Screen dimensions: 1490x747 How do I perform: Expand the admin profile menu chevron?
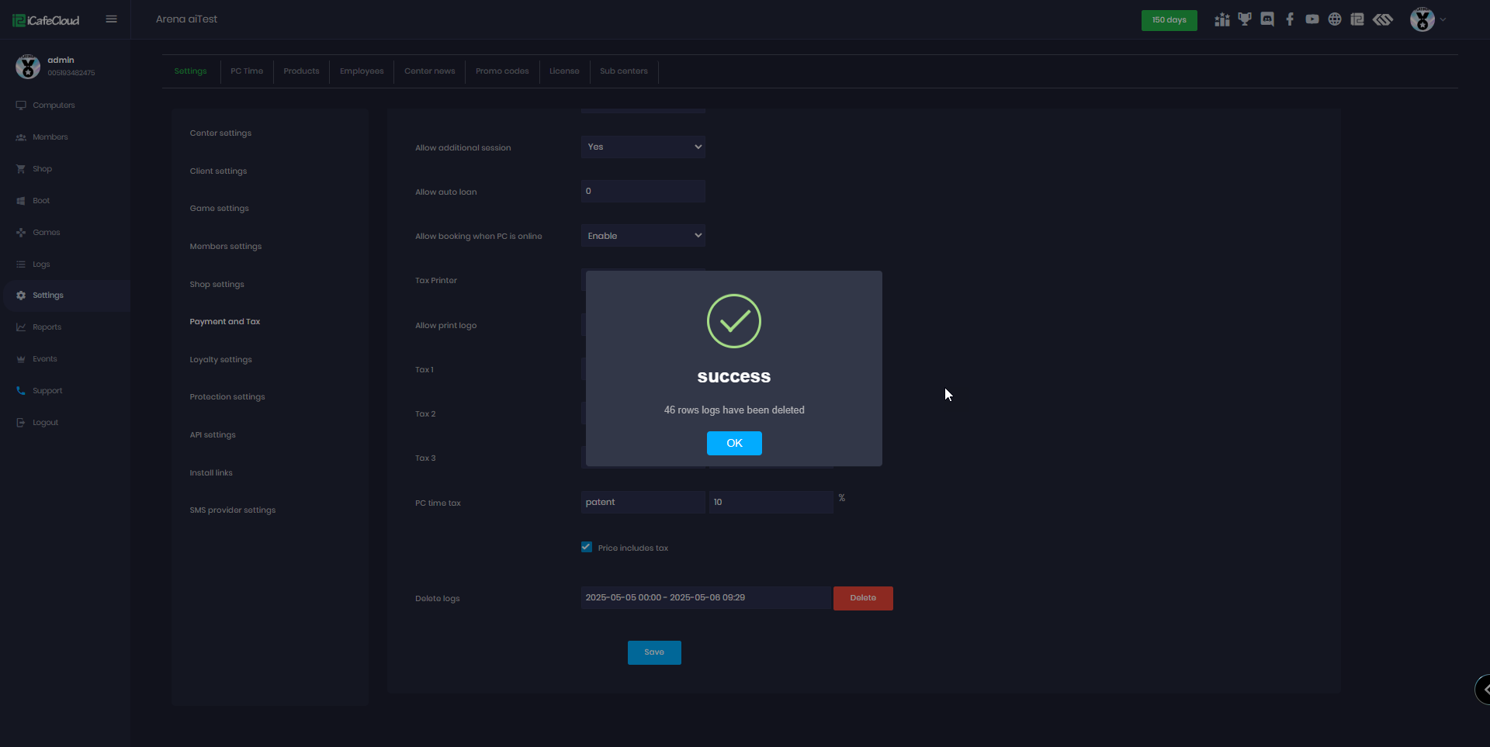pyautogui.click(x=1443, y=20)
